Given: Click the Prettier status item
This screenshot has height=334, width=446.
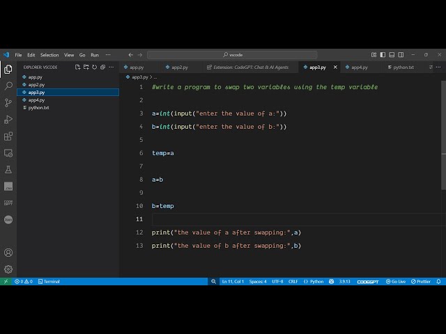Looking at the screenshot, I should pyautogui.click(x=421, y=281).
